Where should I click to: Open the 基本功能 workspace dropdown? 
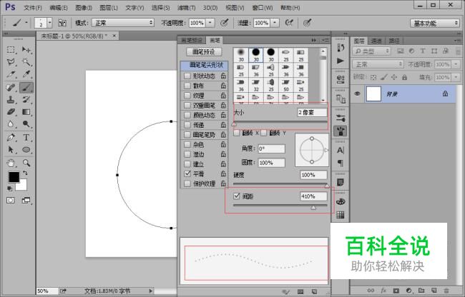(x=435, y=23)
